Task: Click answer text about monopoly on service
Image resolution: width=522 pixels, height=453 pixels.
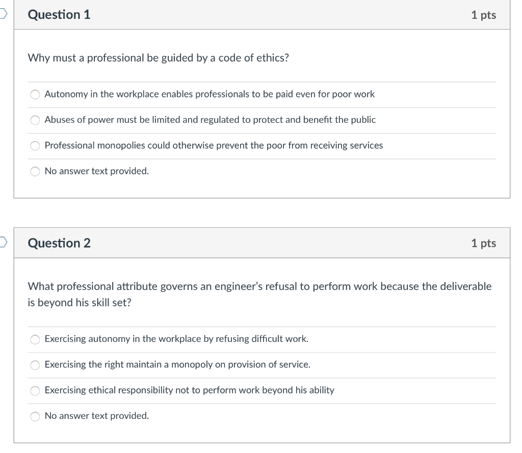Action: pyautogui.click(x=177, y=365)
